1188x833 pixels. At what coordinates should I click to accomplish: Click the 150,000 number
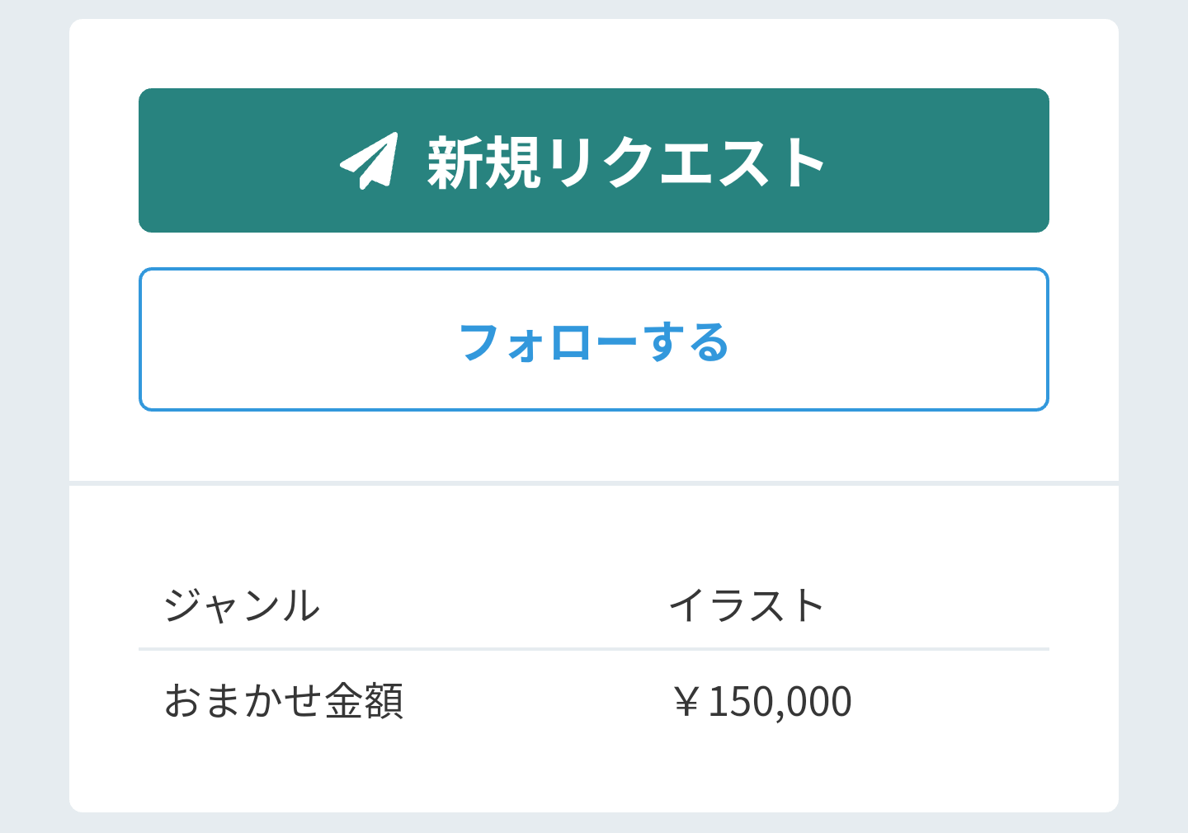[780, 703]
